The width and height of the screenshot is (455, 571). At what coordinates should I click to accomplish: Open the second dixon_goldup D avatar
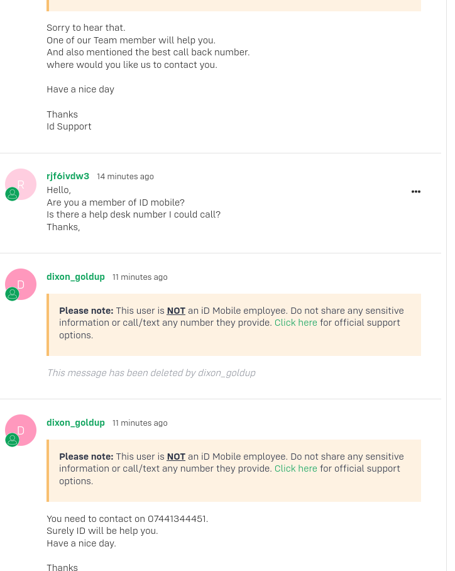point(21,430)
